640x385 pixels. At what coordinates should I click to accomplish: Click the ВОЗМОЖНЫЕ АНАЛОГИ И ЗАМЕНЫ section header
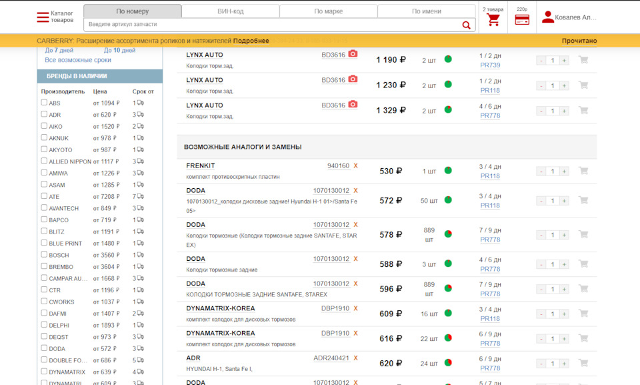[x=387, y=147]
